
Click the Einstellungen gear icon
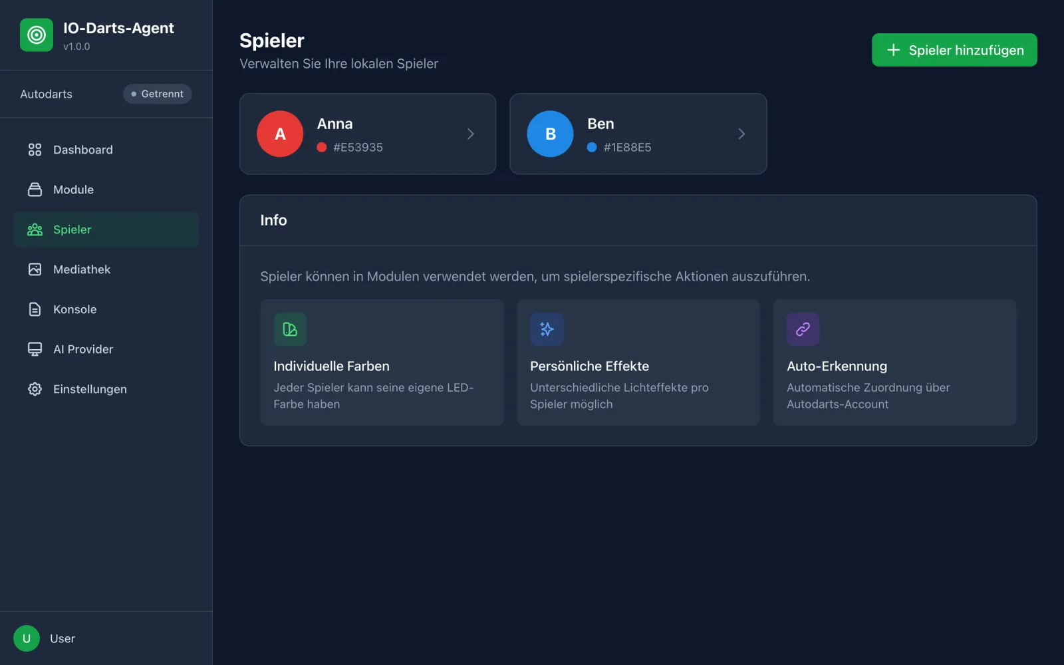[35, 389]
